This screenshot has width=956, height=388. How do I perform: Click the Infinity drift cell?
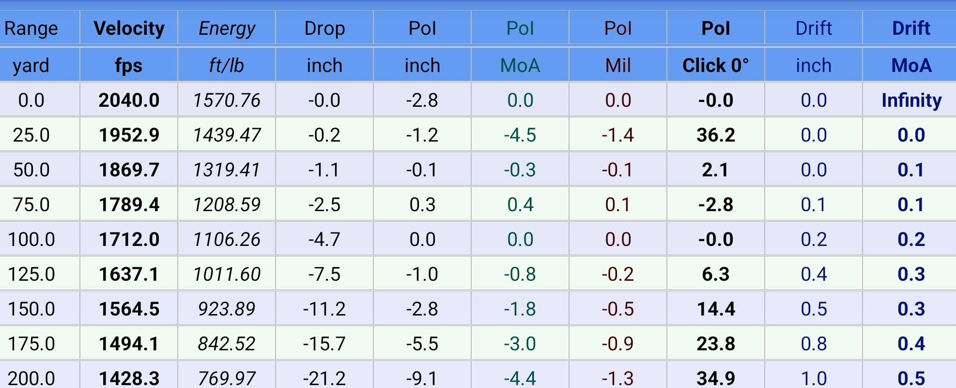pyautogui.click(x=911, y=100)
